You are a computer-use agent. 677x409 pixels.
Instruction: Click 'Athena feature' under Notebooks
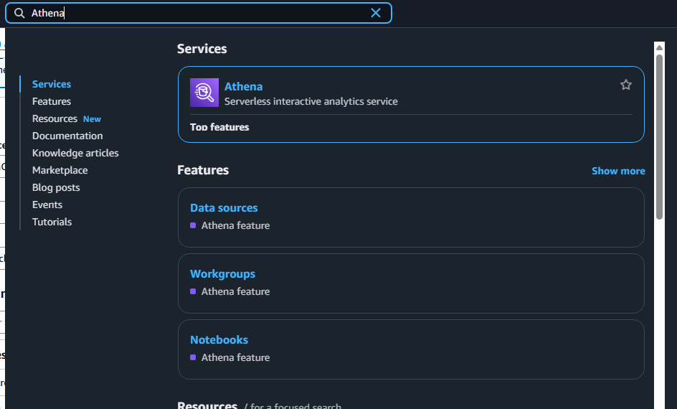coord(235,357)
